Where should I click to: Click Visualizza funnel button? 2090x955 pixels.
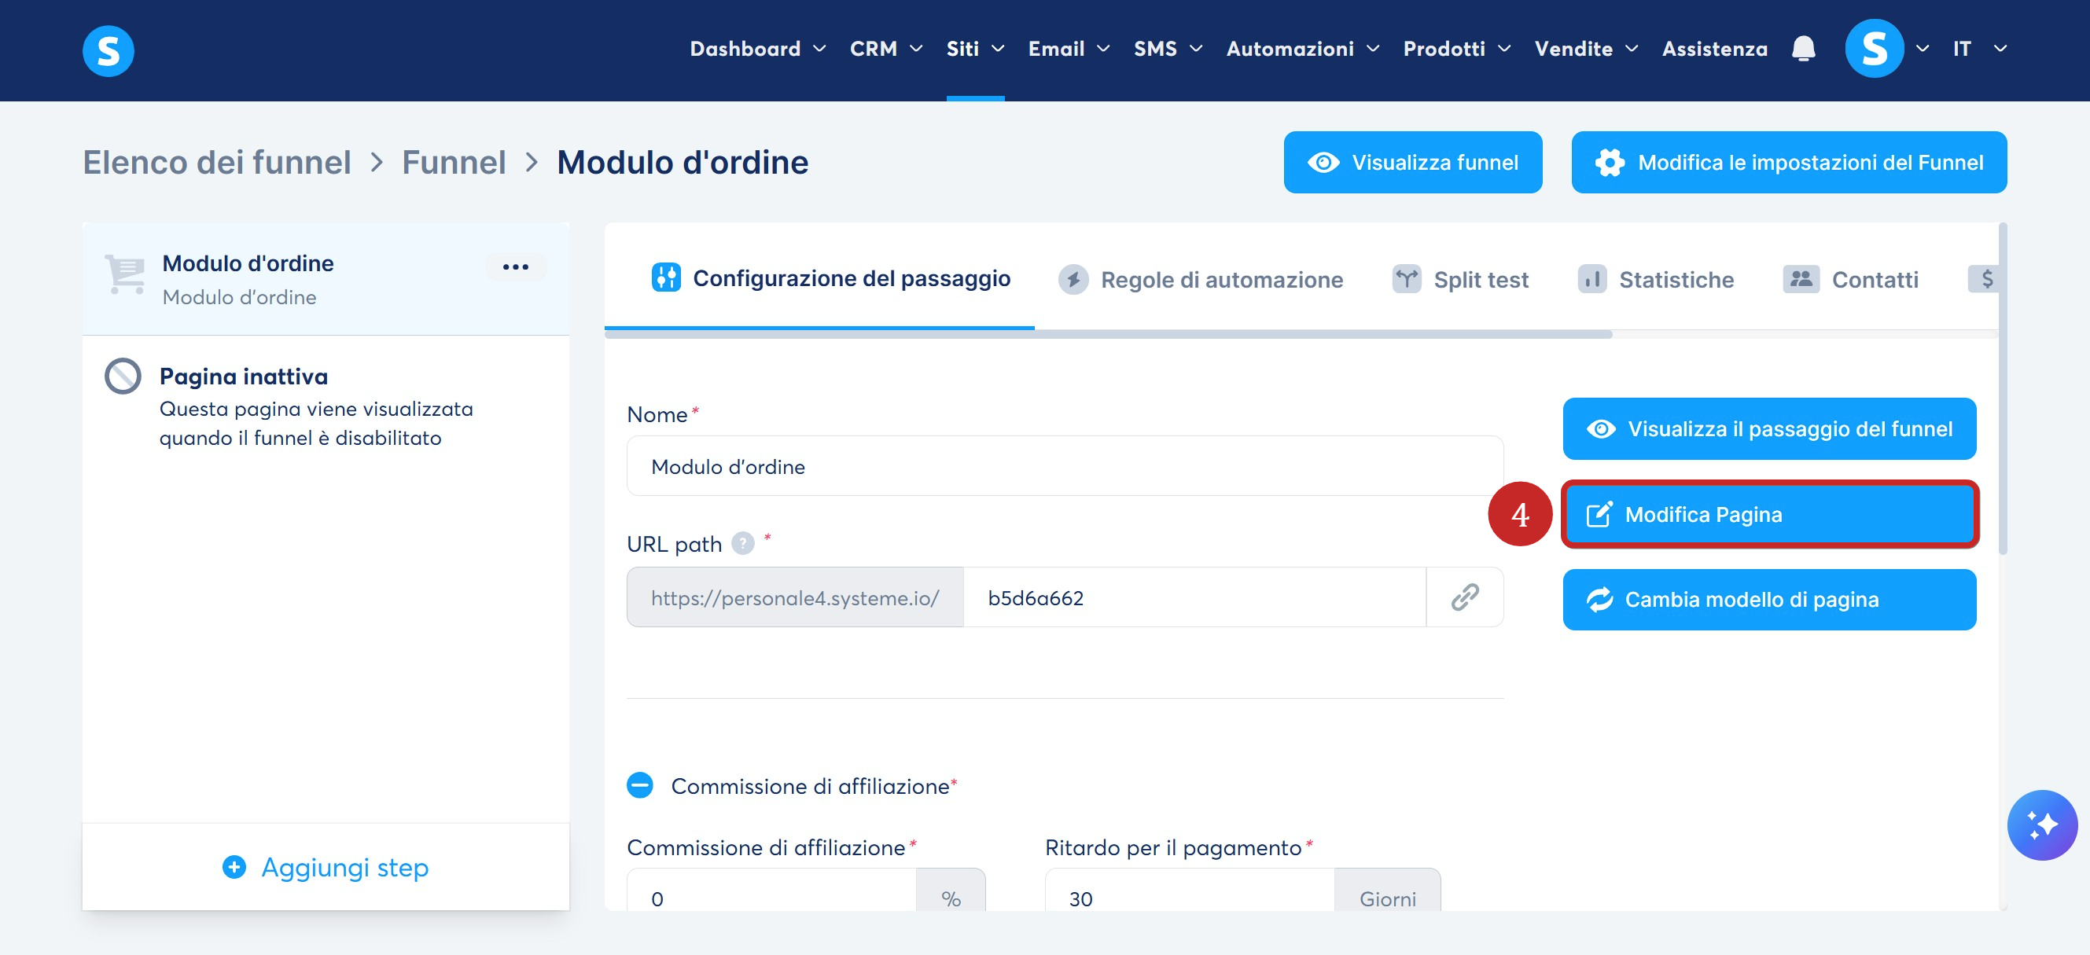pos(1412,162)
